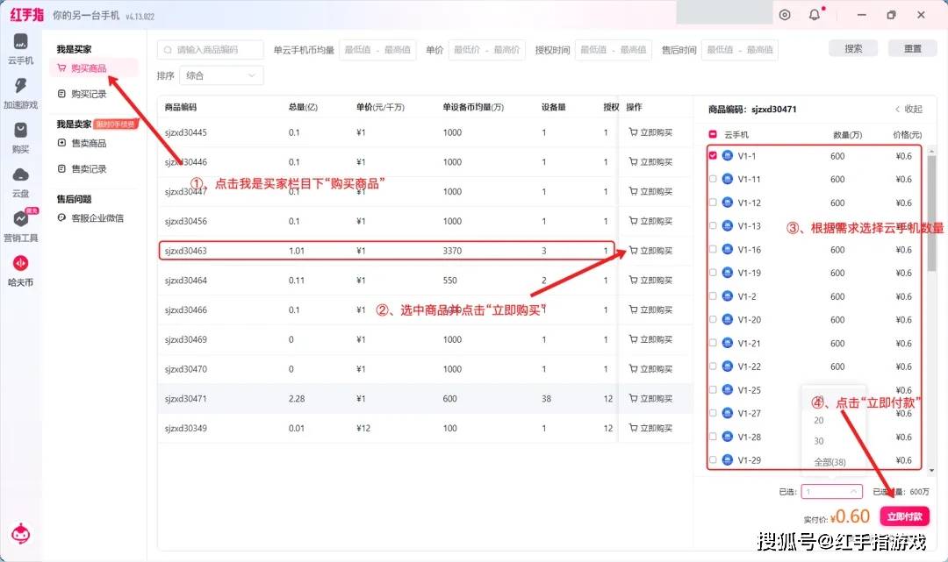The height and width of the screenshot is (562, 948).
Task: Click 授权时间 最低值 input field
Action: [x=593, y=49]
